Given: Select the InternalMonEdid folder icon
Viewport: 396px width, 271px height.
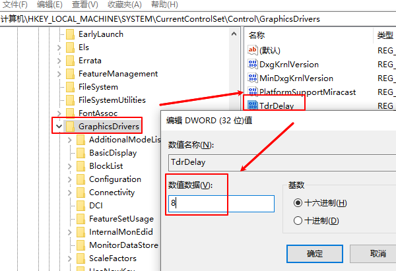Looking at the screenshot, I should click(81, 232).
